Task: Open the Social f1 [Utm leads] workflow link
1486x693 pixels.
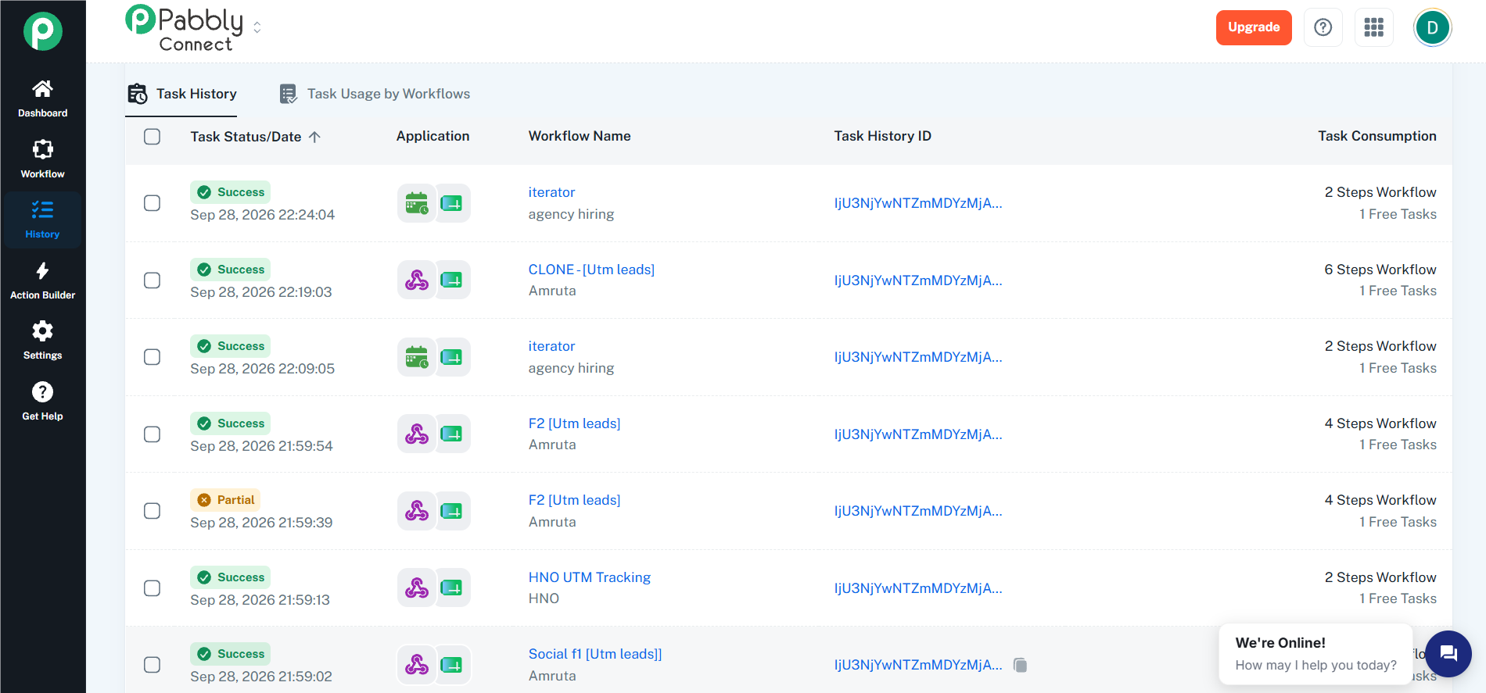Action: pos(595,654)
